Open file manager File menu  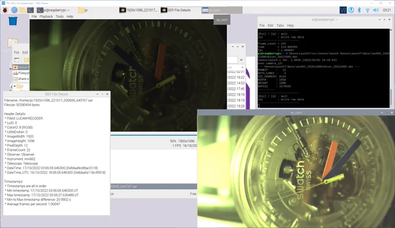pos(16,52)
